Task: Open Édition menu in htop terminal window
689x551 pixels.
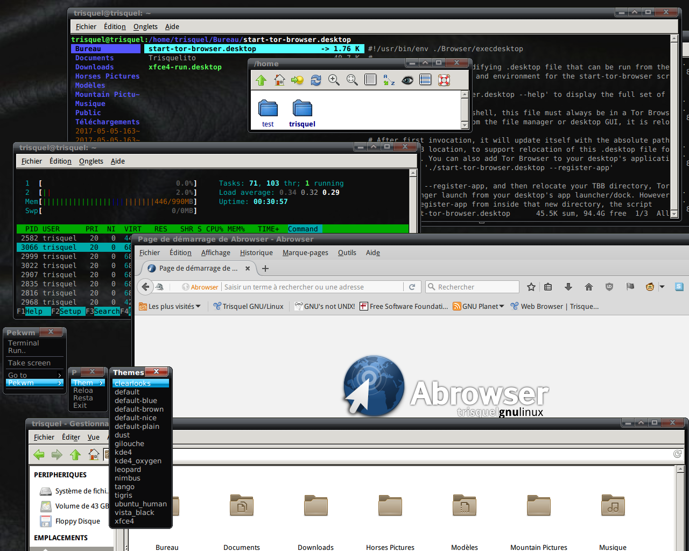Action: 60,161
